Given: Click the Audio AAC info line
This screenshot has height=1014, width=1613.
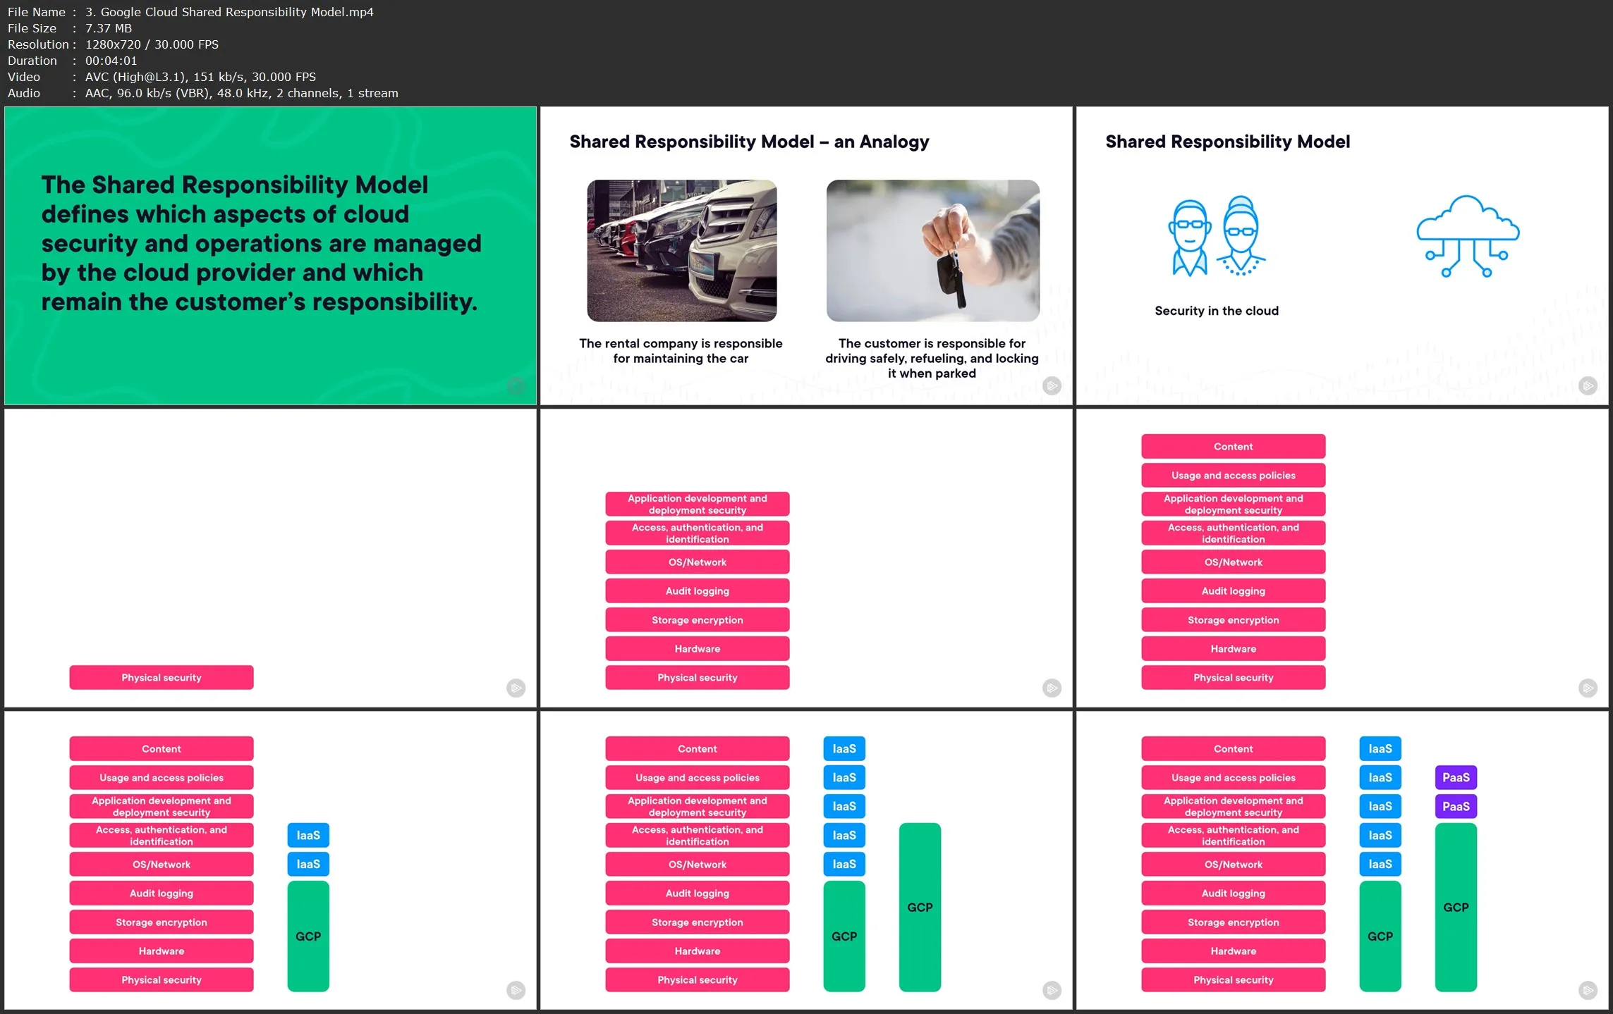Looking at the screenshot, I should [202, 93].
